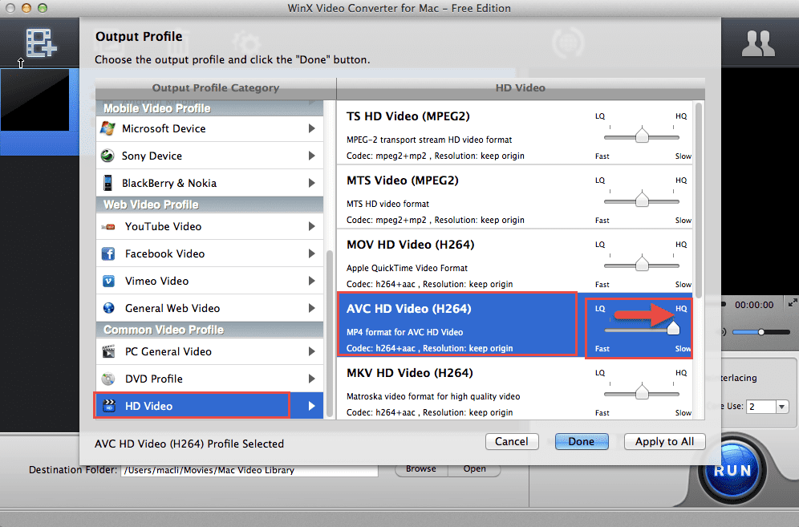This screenshot has height=527, width=799.
Task: Click the Open destination folder button
Action: 474,469
